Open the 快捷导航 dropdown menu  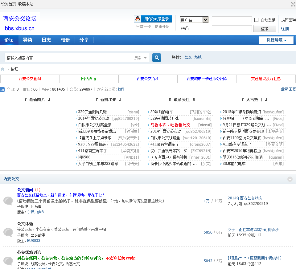(276, 40)
